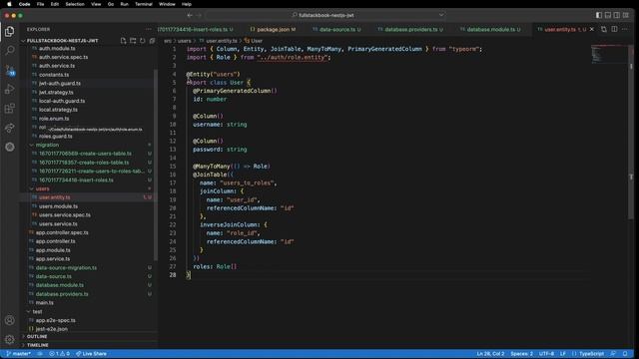Open notifications bell in status bar
Image resolution: width=639 pixels, height=359 pixels.
point(625,354)
